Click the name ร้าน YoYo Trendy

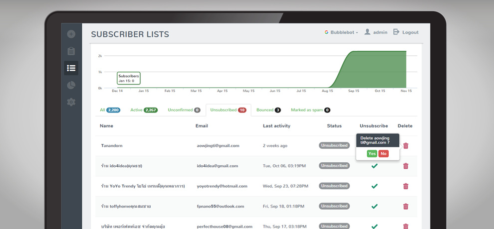pos(143,186)
